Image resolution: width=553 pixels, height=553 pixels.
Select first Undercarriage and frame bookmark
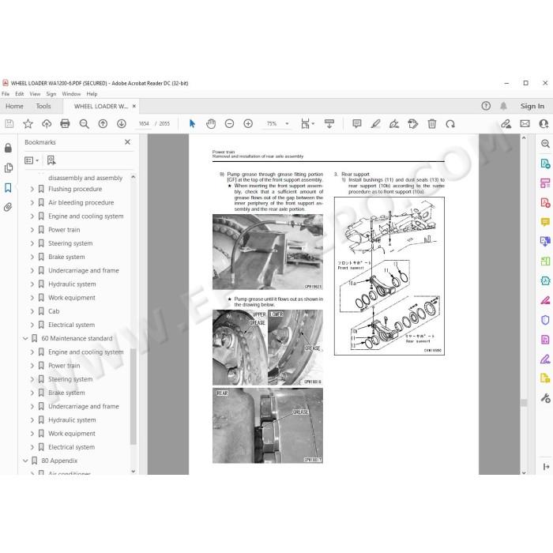[x=84, y=270]
